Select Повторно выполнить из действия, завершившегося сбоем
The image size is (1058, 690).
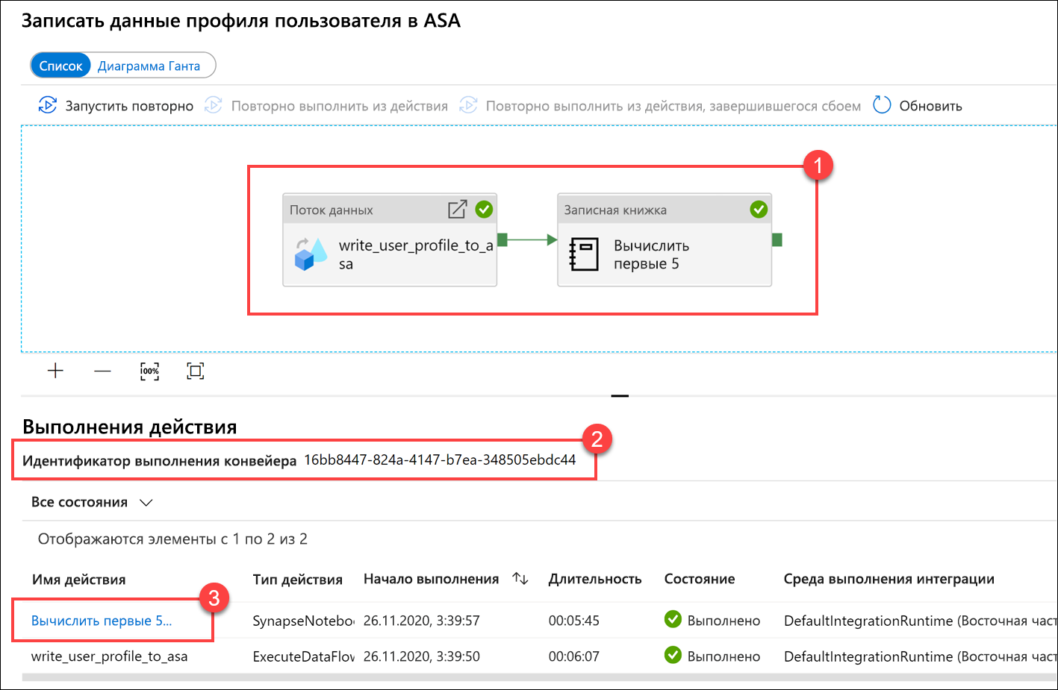tap(673, 106)
